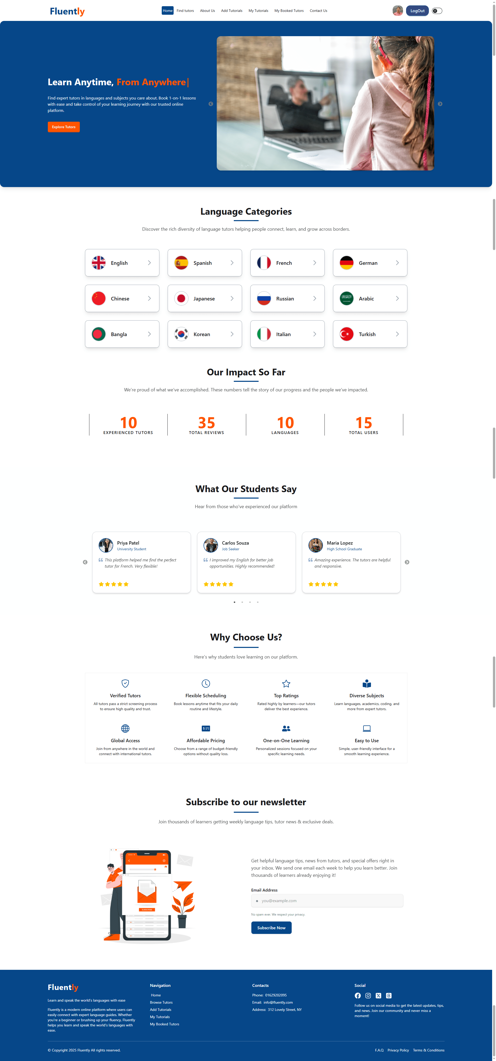Toggle the dark mode switch
This screenshot has width=496, height=1061.
click(437, 11)
